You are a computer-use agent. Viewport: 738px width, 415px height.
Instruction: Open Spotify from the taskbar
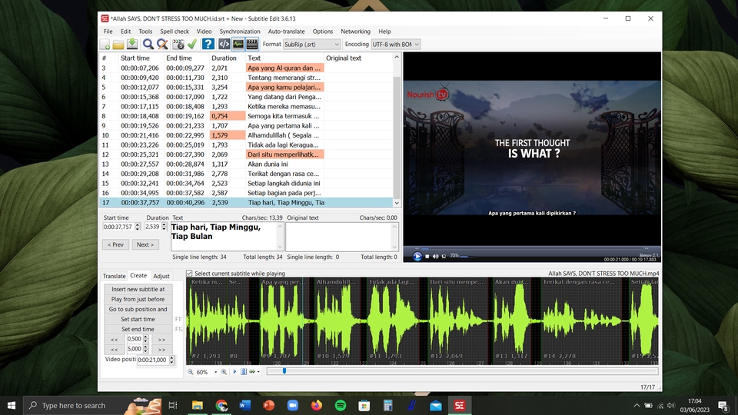[341, 405]
